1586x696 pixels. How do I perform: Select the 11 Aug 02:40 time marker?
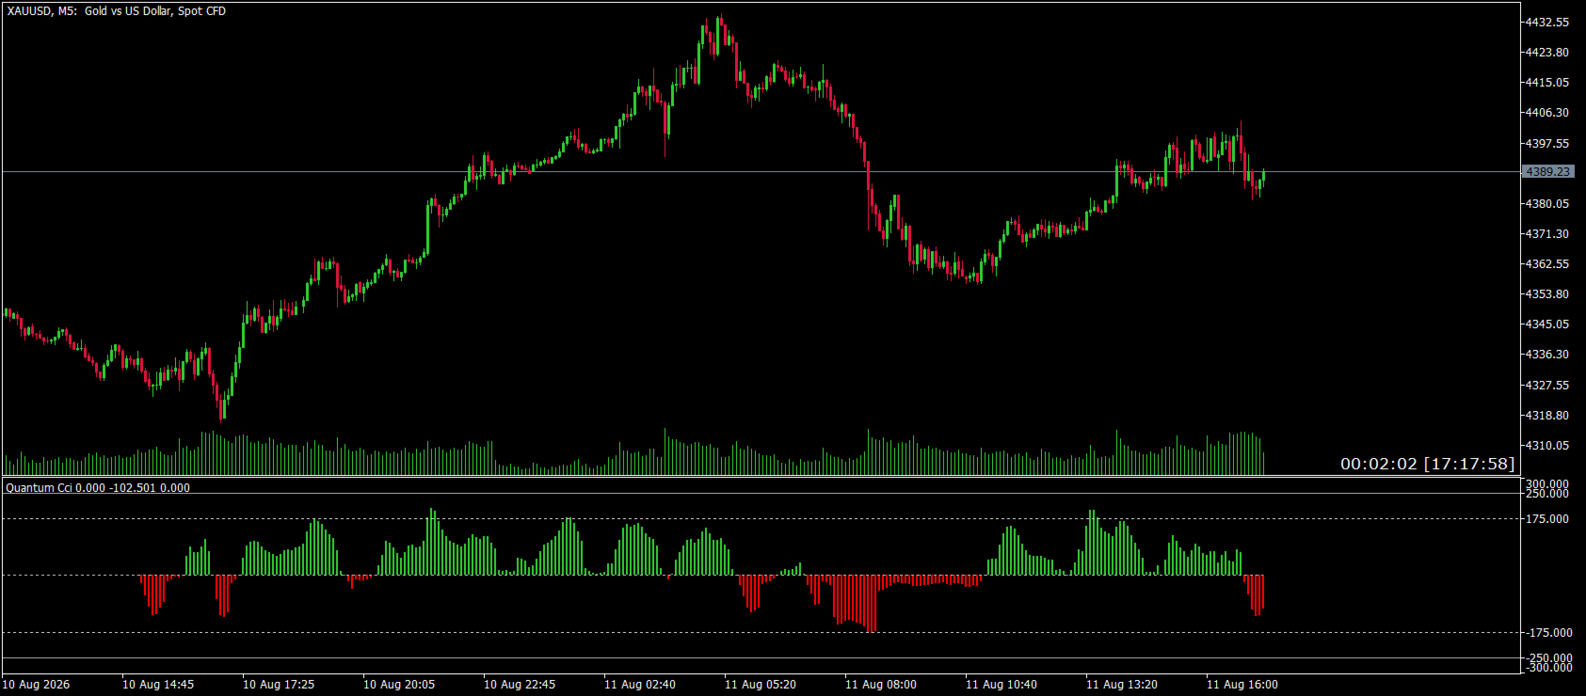coord(640,685)
